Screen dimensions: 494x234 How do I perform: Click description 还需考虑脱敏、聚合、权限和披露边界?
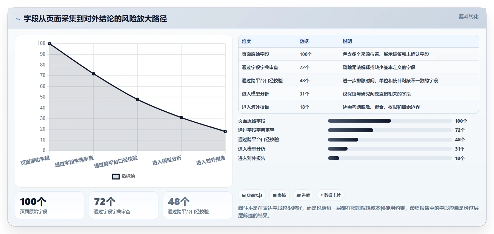click(381, 107)
